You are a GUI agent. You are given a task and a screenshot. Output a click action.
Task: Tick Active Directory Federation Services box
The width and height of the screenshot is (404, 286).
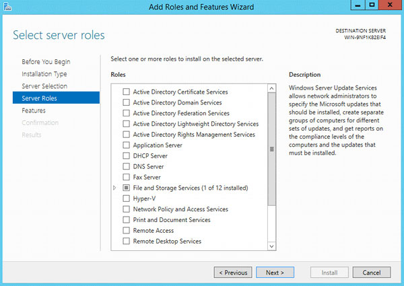pos(127,113)
